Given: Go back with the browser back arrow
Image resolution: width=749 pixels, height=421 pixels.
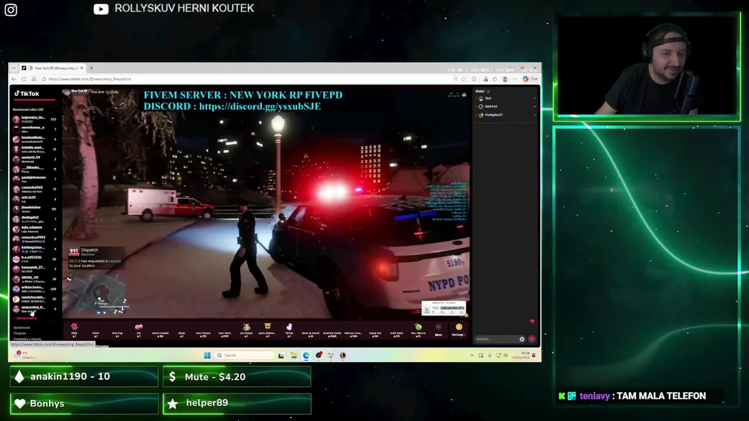Looking at the screenshot, I should (x=14, y=79).
